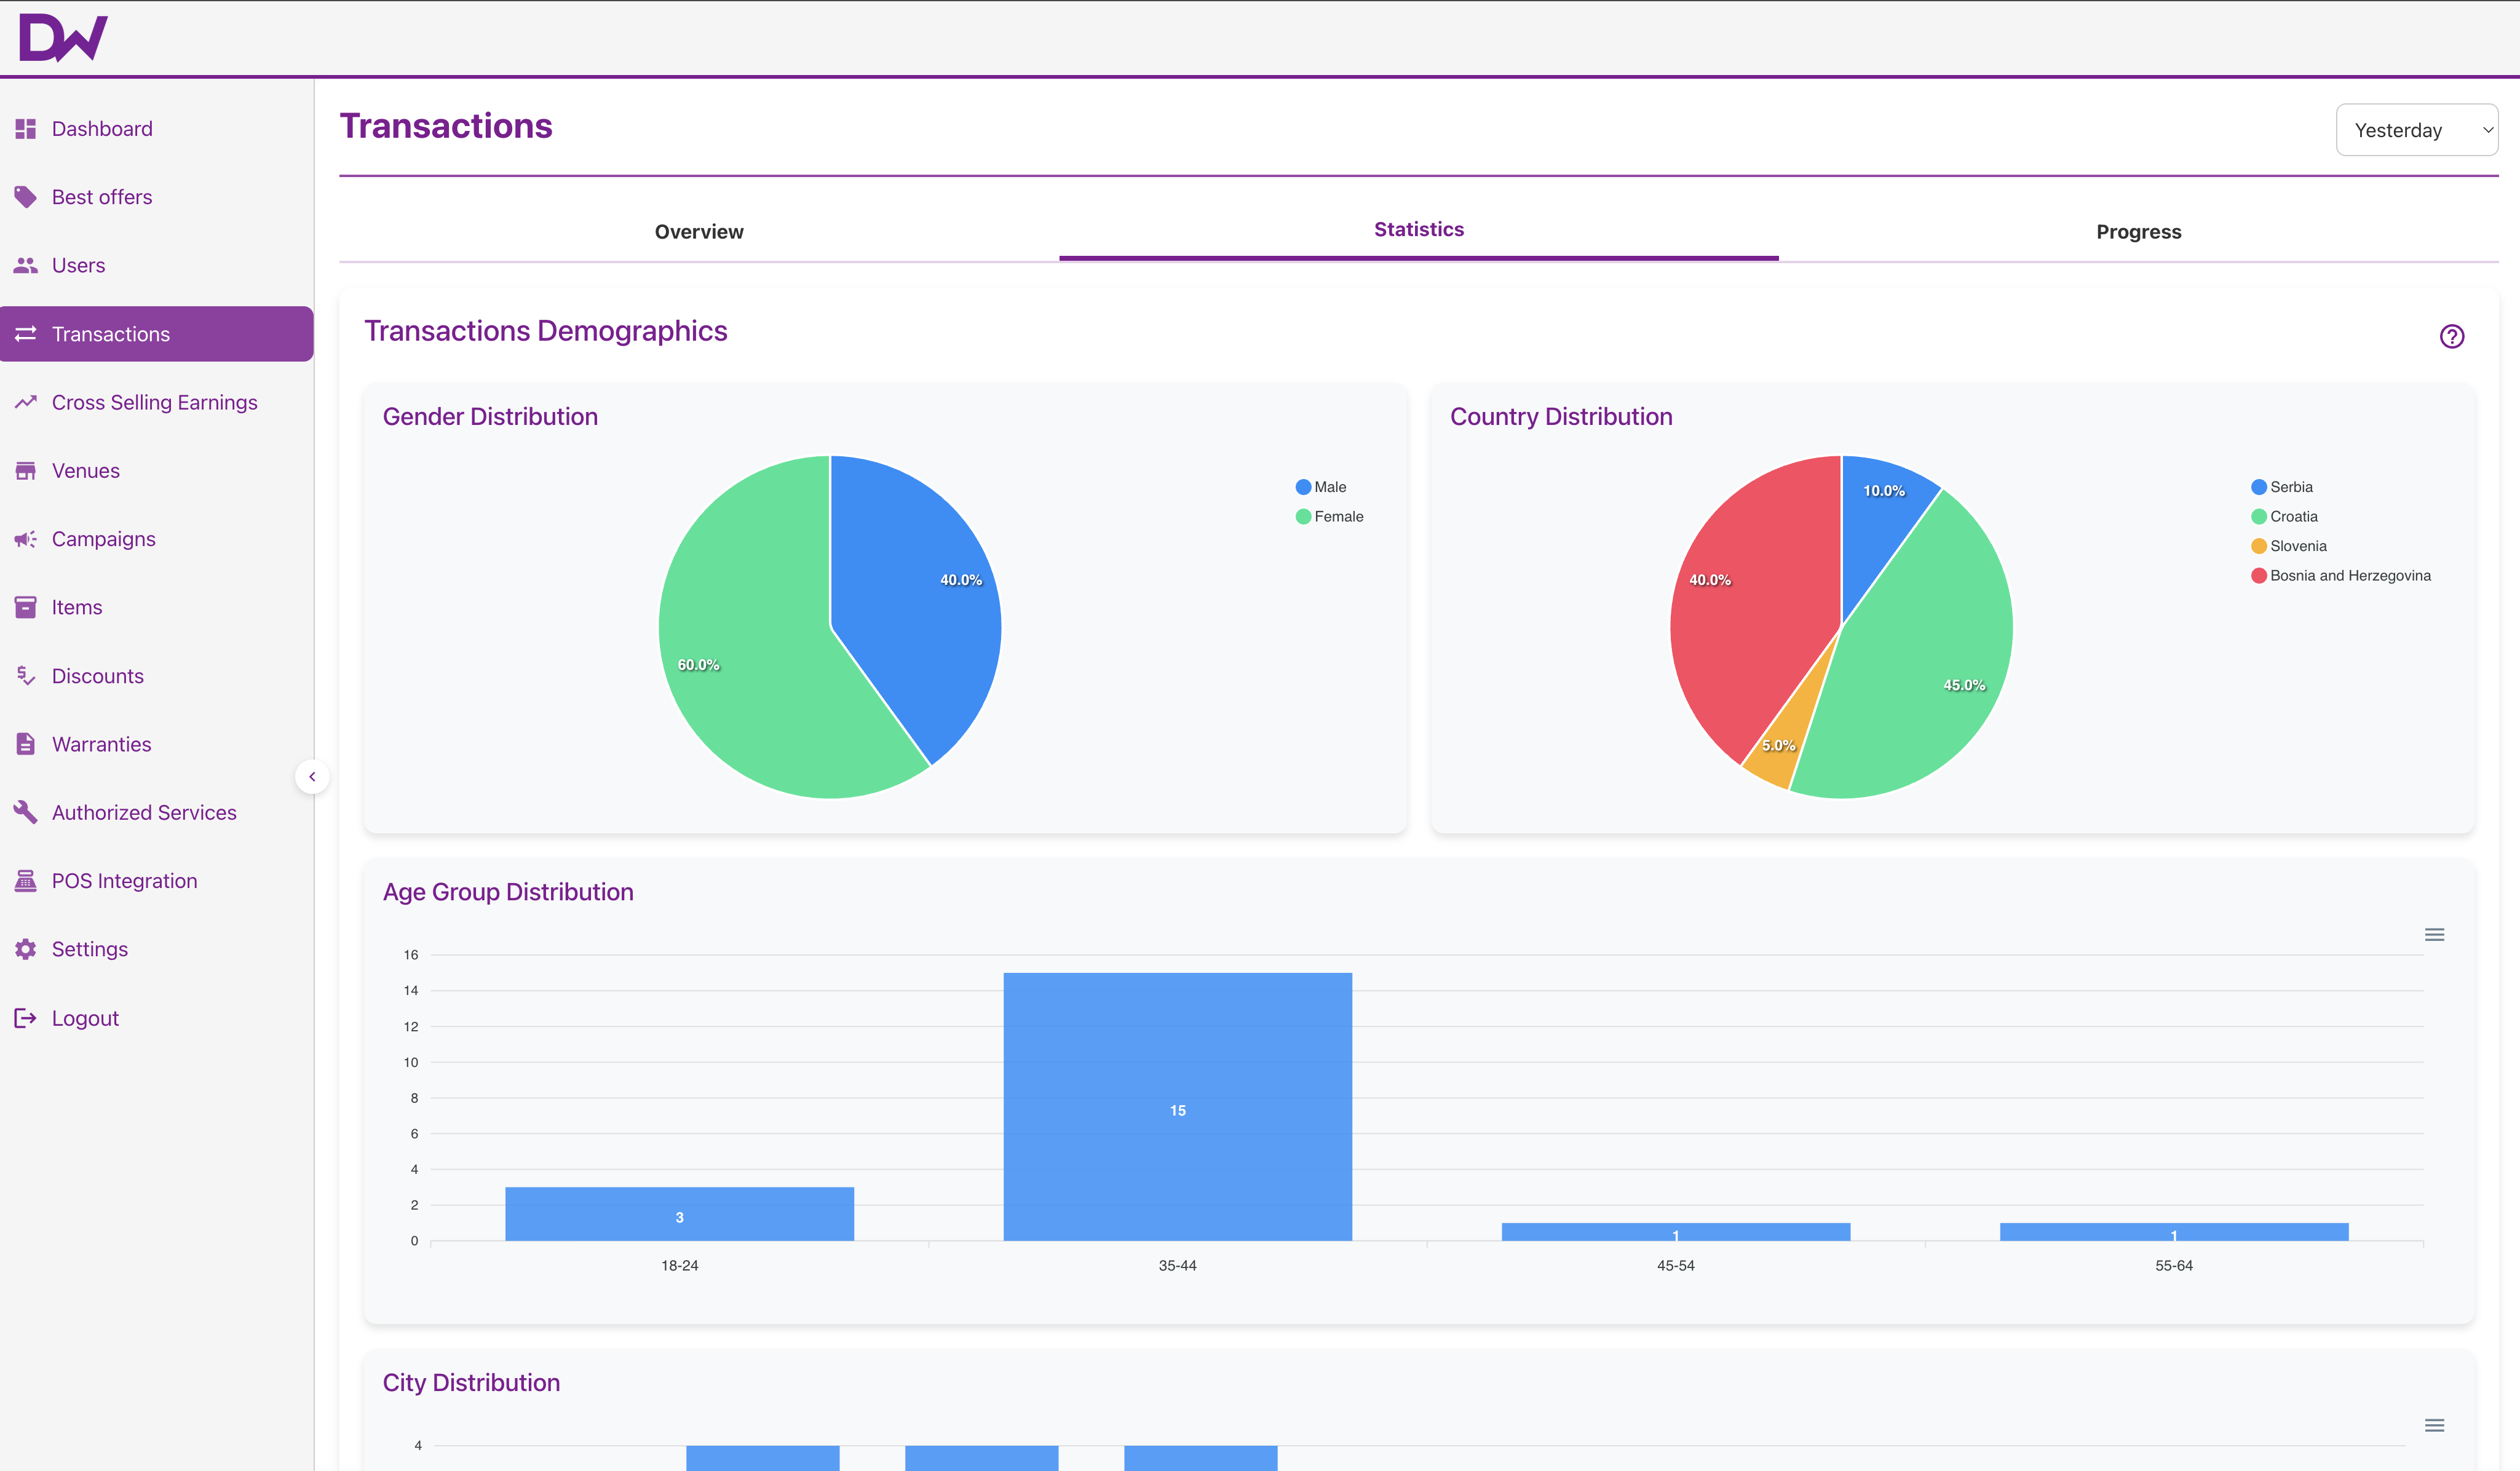Open the POS Integration section
The image size is (2520, 1471).
point(124,880)
